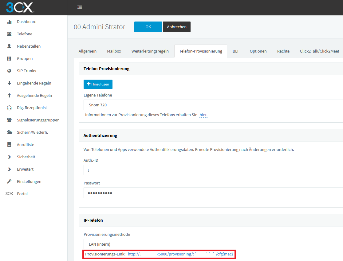The height and width of the screenshot is (261, 343).
Task: Click the Einstellungen wrench icon
Action: (9, 182)
